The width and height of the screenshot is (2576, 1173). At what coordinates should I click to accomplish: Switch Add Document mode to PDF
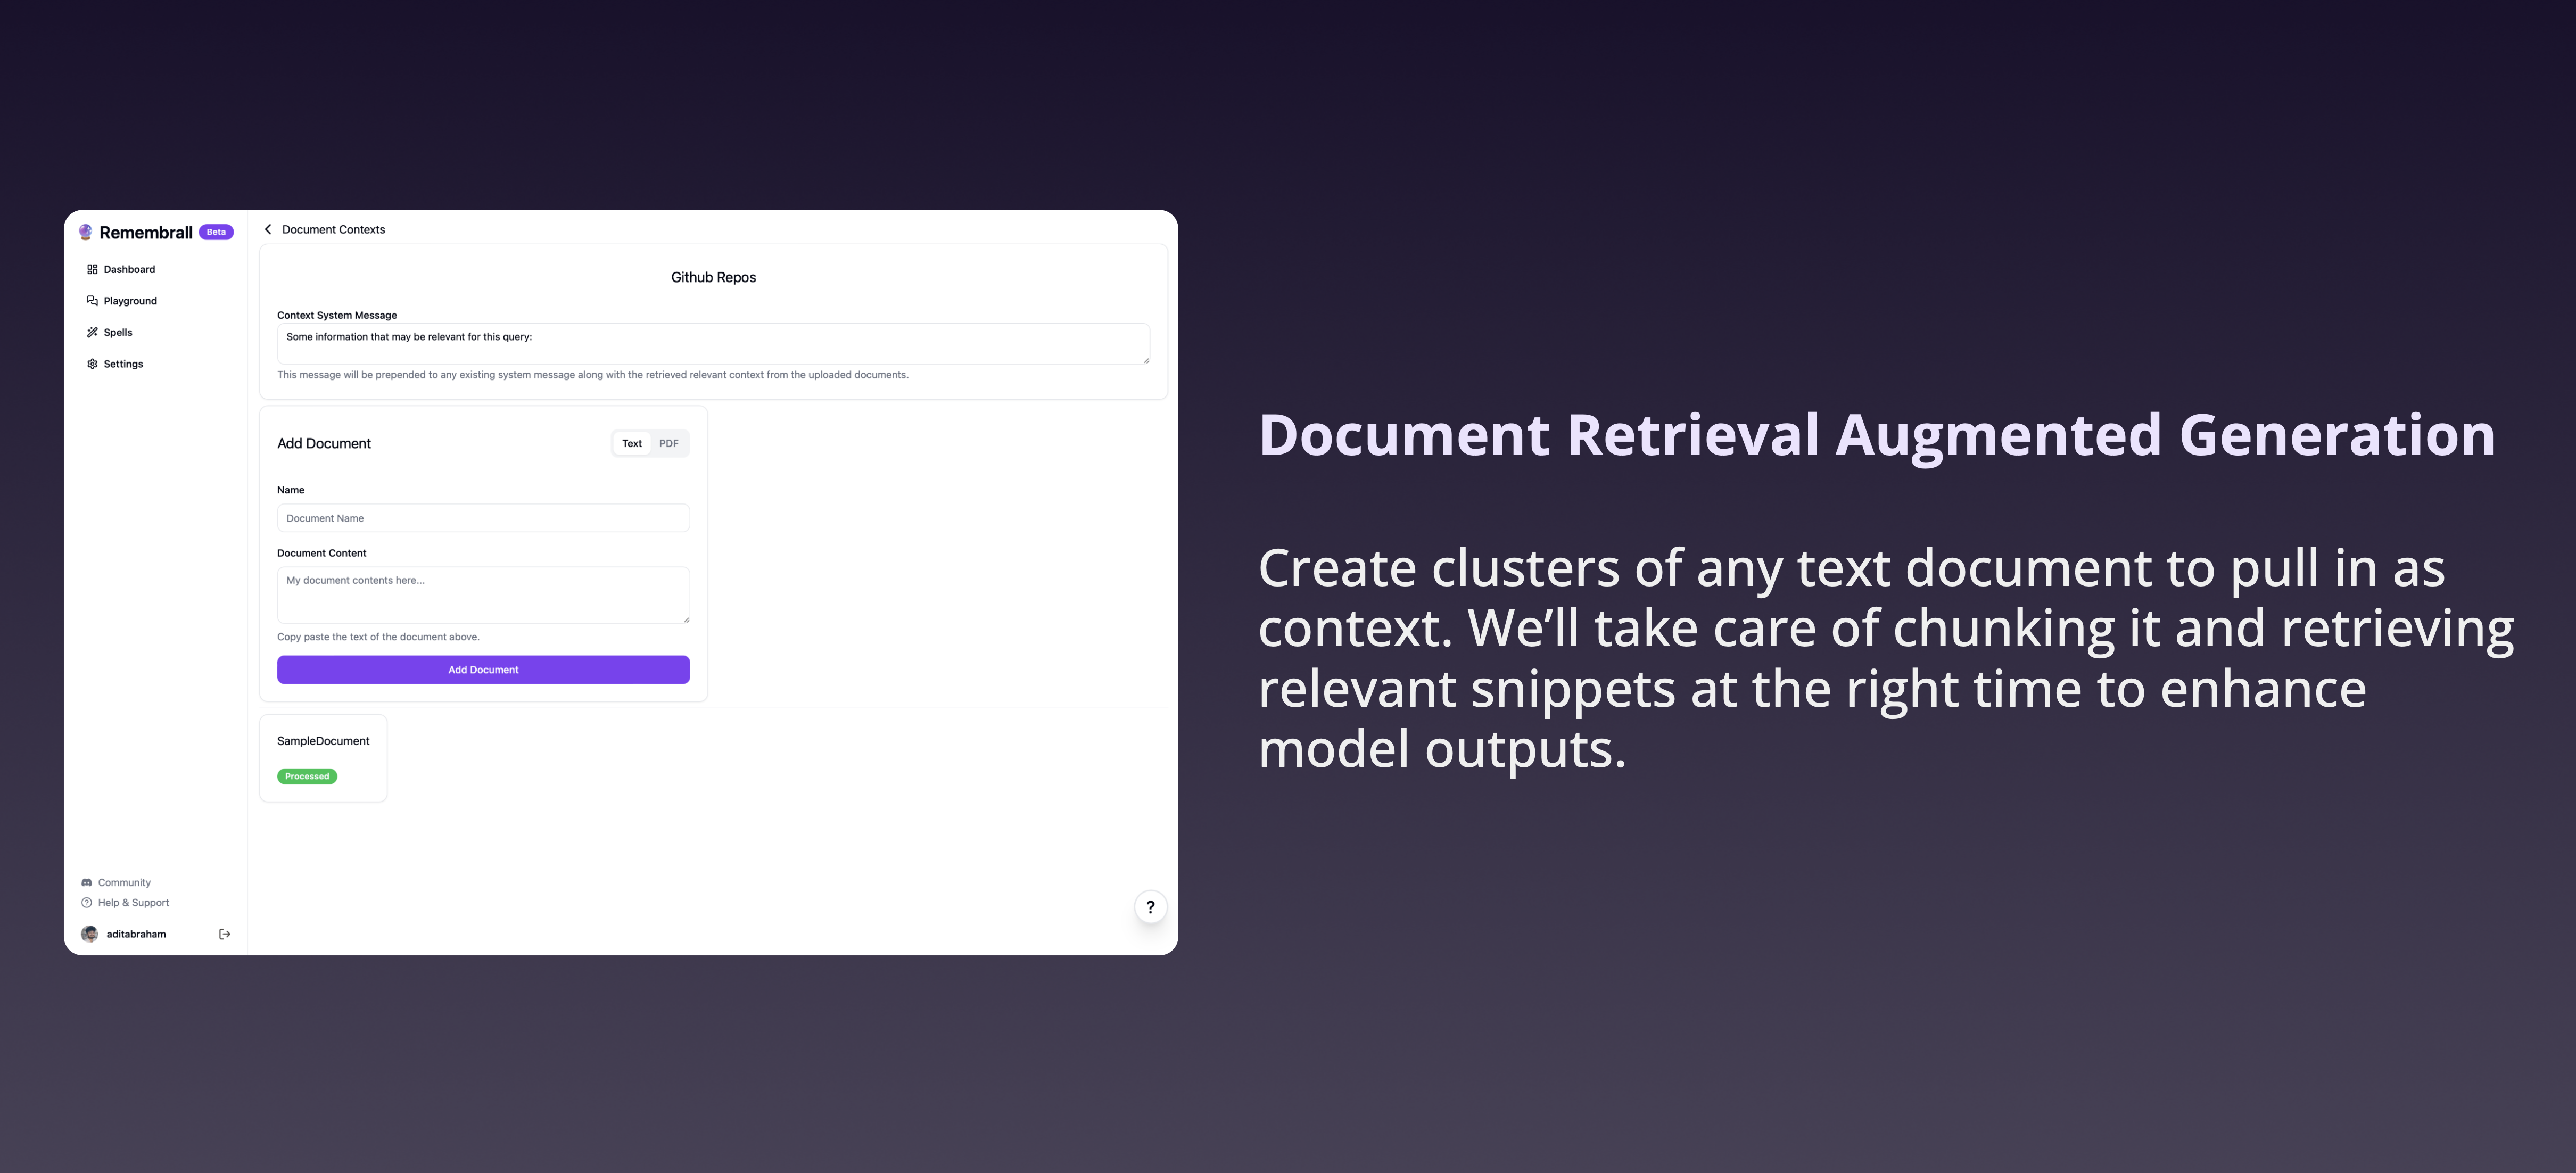668,444
